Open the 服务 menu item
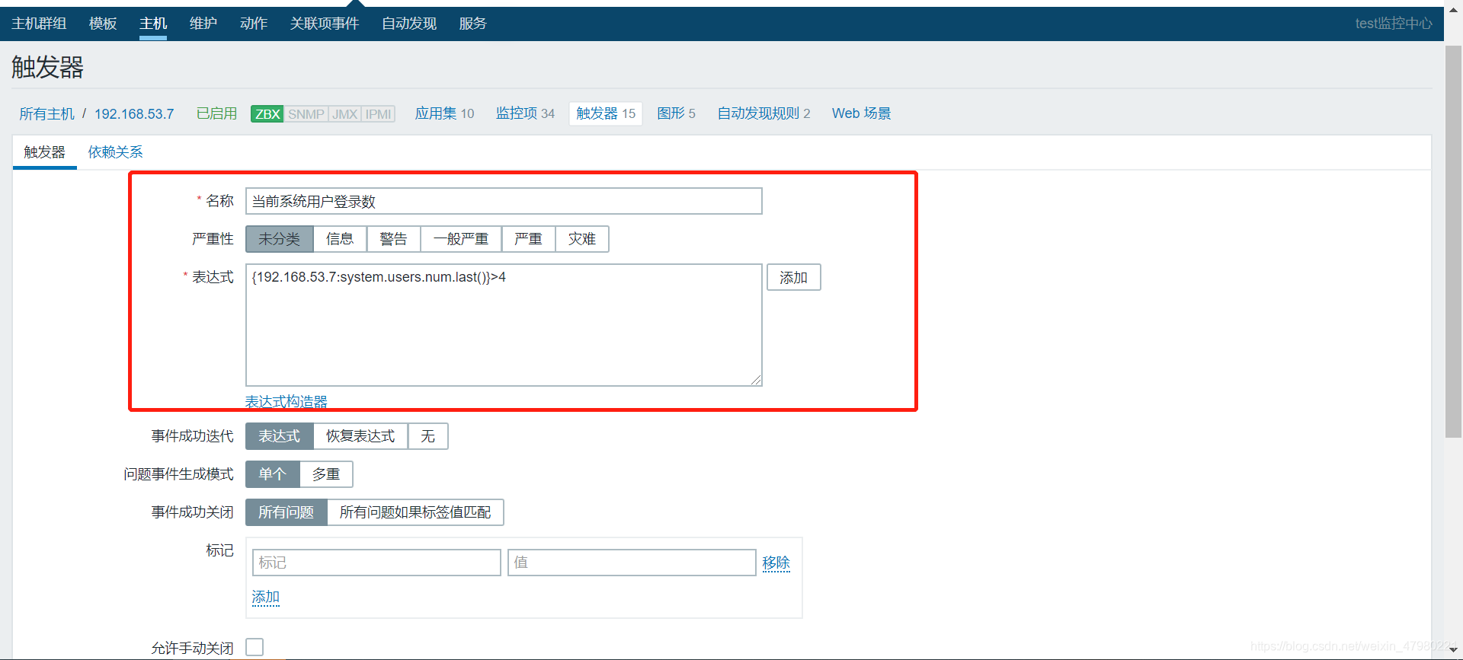Image resolution: width=1463 pixels, height=660 pixels. click(x=473, y=24)
